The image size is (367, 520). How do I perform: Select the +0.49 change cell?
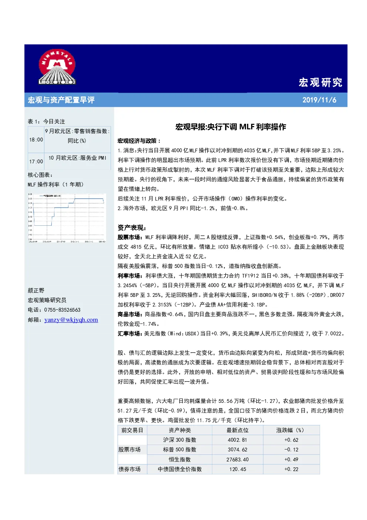(291, 460)
